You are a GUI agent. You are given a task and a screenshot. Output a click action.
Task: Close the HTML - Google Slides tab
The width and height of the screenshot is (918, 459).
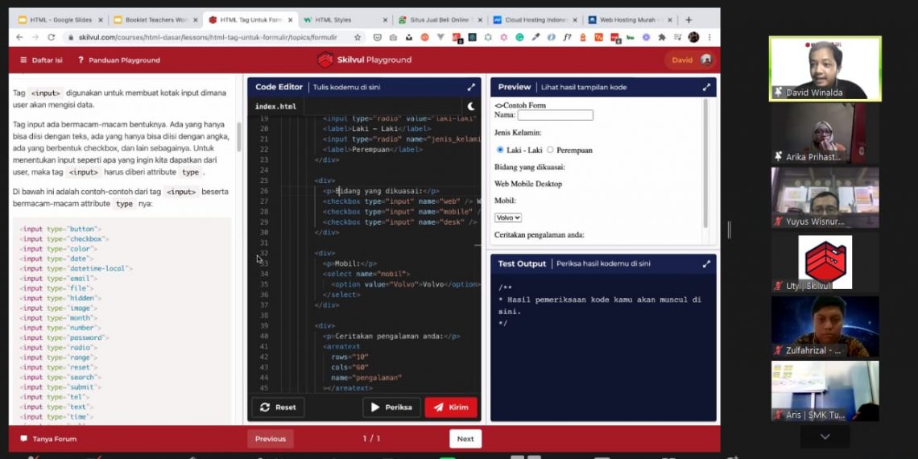[100, 20]
